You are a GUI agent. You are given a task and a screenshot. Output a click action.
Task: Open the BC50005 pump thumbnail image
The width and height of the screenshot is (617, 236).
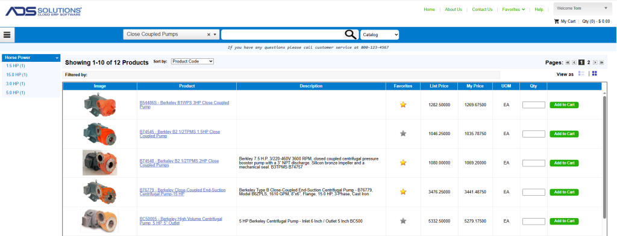[x=99, y=221]
